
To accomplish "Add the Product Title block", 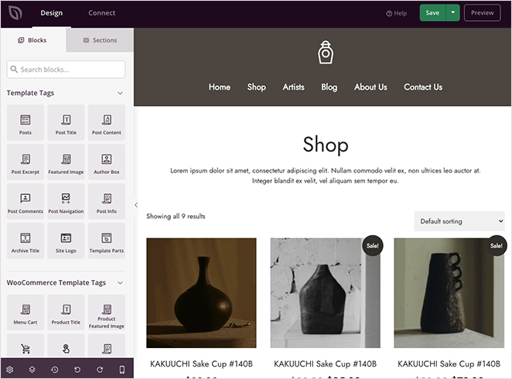I will tap(66, 312).
